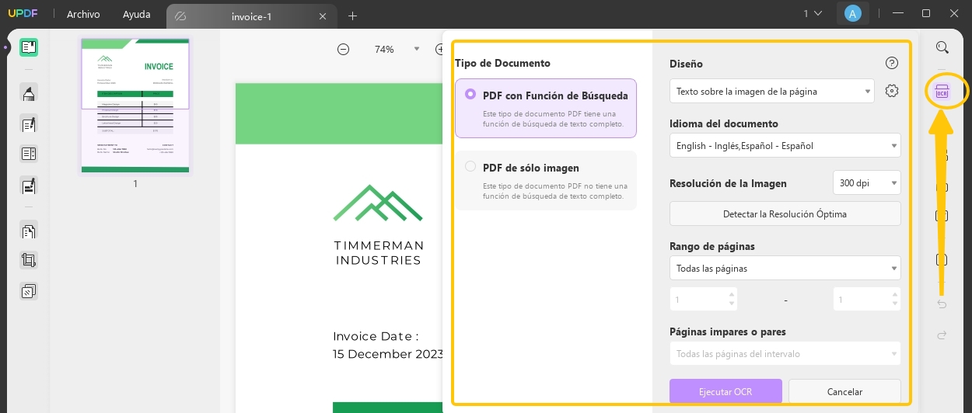Open the Organize Pages tool
The image size is (972, 413).
[29, 231]
